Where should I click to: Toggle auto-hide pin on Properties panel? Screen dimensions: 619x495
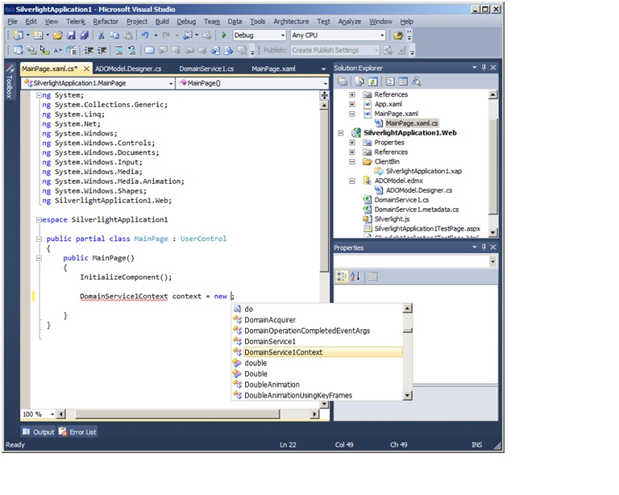pos(482,247)
